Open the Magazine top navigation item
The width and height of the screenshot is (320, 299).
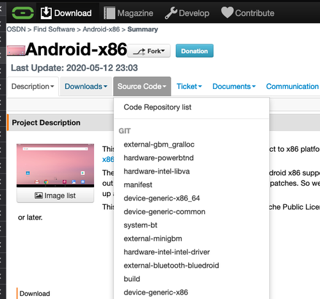[x=129, y=13]
